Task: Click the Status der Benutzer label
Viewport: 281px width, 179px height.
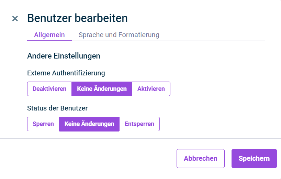Action: pyautogui.click(x=57, y=108)
